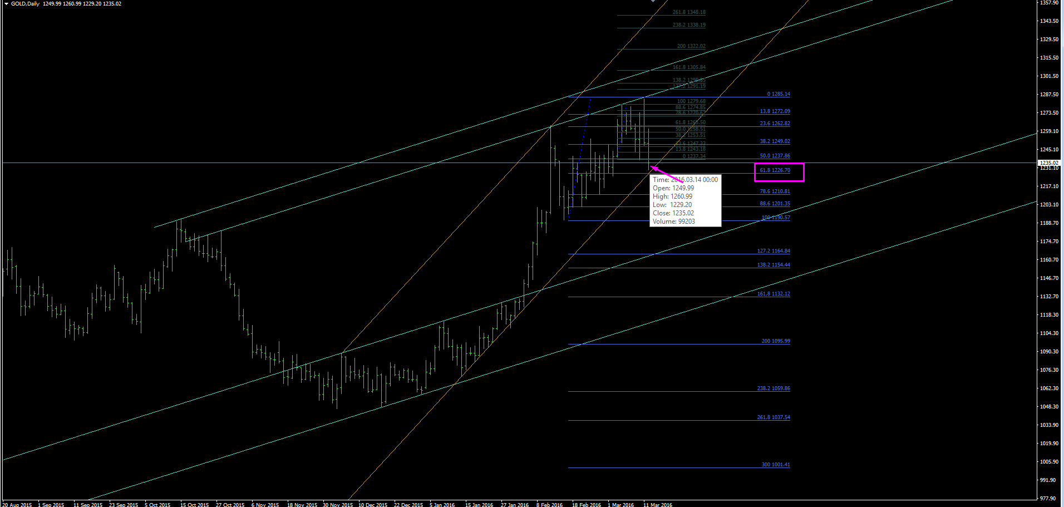The height and width of the screenshot is (507, 1064).
Task: Select the 1076.30 price axis value
Action: click(x=1049, y=370)
